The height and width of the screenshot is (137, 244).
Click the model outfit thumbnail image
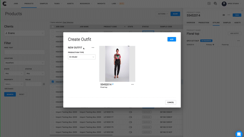pyautogui.click(x=117, y=64)
